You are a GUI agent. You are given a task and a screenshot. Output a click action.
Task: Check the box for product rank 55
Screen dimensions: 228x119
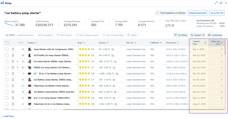[x=7, y=67]
